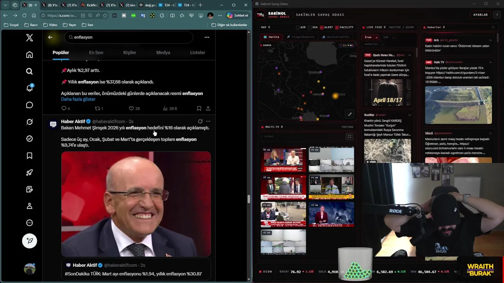
Task: Click the X search field with enflasyon
Action: click(x=129, y=37)
